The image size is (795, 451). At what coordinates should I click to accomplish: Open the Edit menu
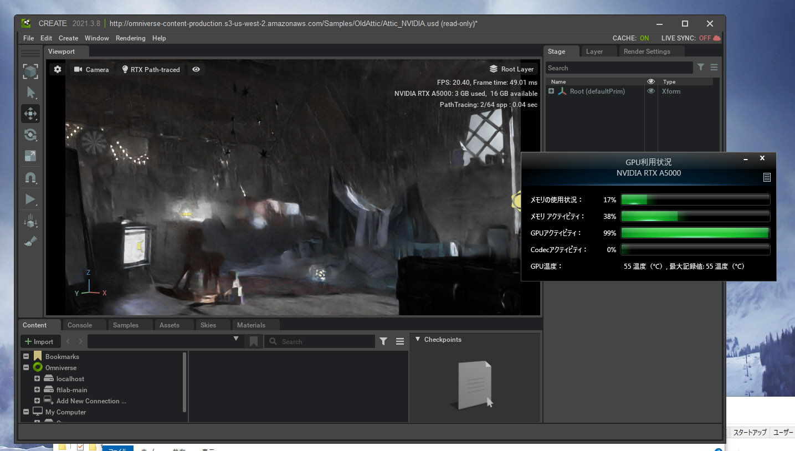46,38
